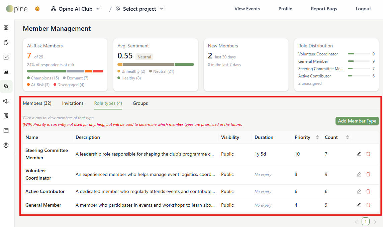Screen dimensions: 383x227
Task: Edit the Steering Committee Member role
Action: pos(359,154)
